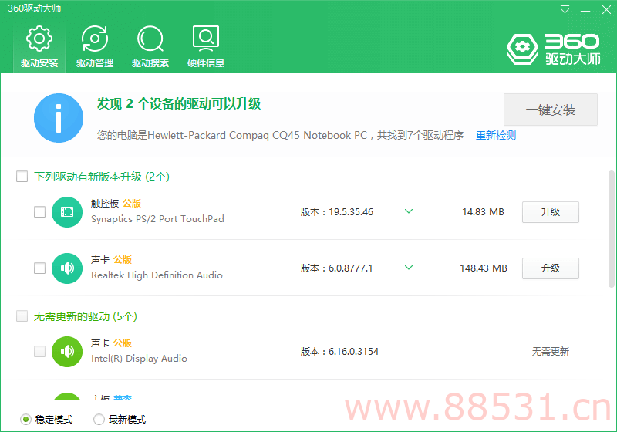Image resolution: width=617 pixels, height=432 pixels.
Task: Click the Synaptics PS/2 Port TouchPad text
Action: pyautogui.click(x=157, y=219)
